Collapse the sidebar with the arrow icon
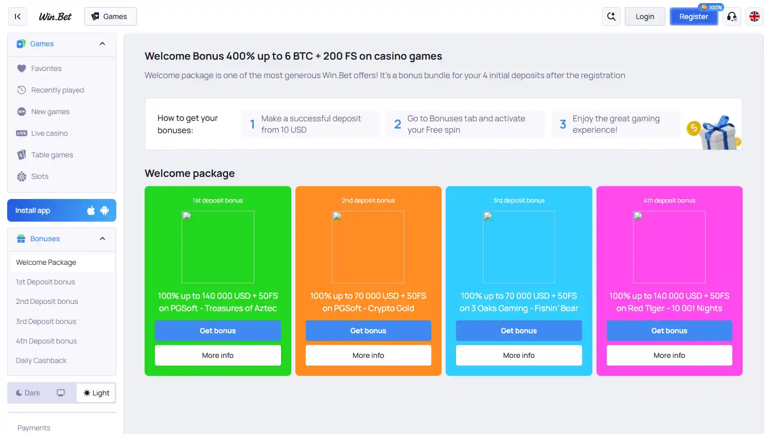Screen dimensions: 772x434 coord(17,16)
